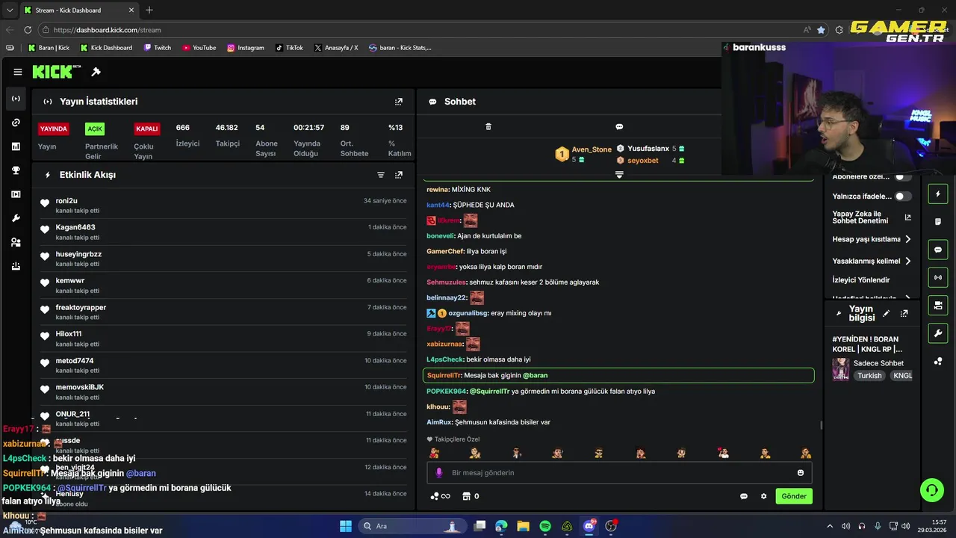Open the YouTube bookmark
Viewport: 956px width, 538px height.
click(x=199, y=48)
